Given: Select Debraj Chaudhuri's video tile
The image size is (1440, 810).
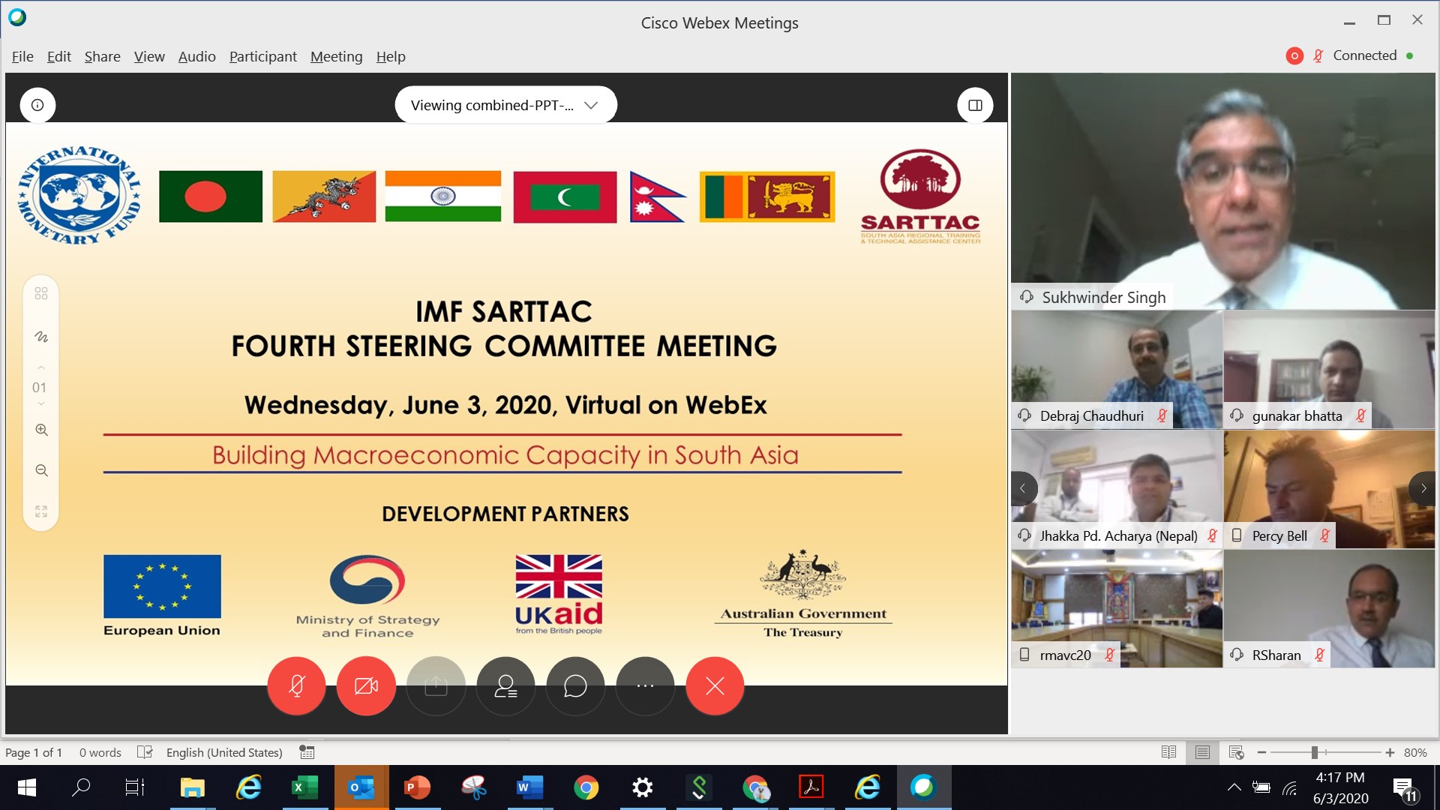Looking at the screenshot, I should [x=1117, y=369].
